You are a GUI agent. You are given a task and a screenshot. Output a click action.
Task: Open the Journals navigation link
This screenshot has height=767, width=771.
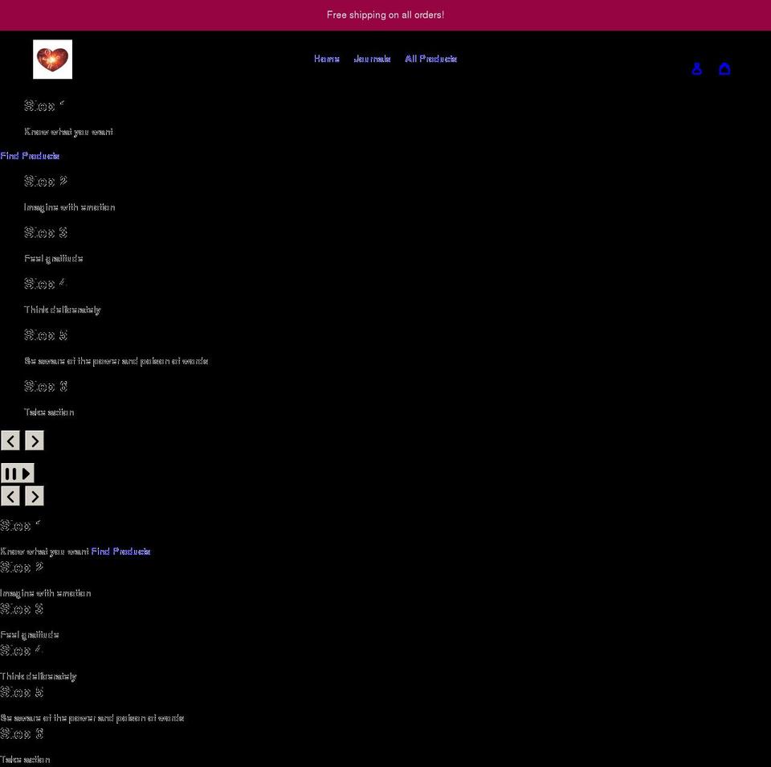pos(373,58)
